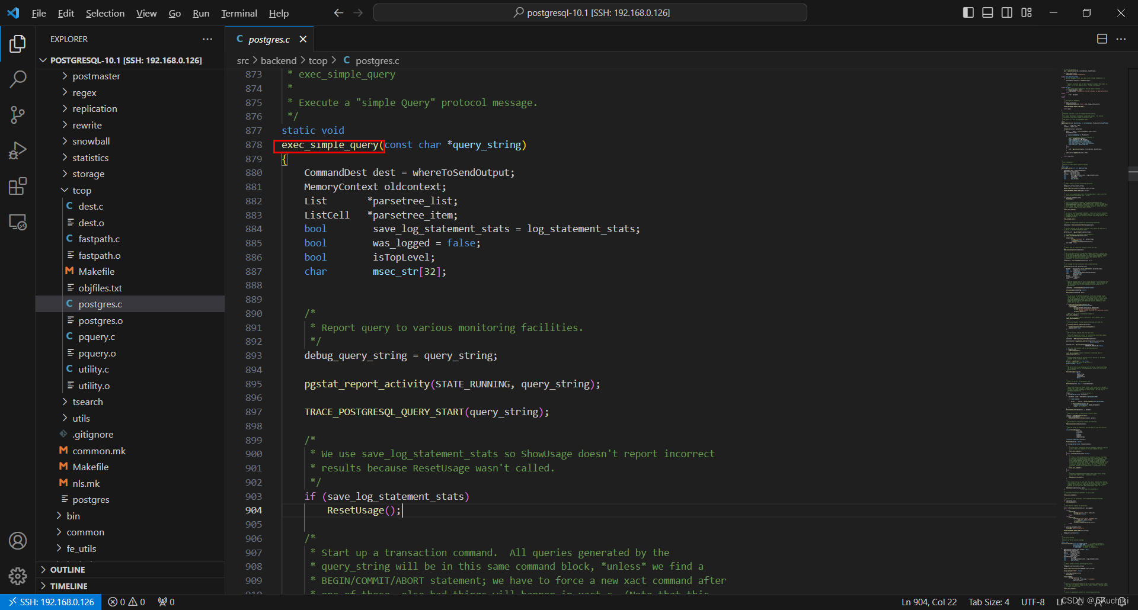
Task: Toggle the Secondary Side Bar layout icon
Action: coord(1007,12)
